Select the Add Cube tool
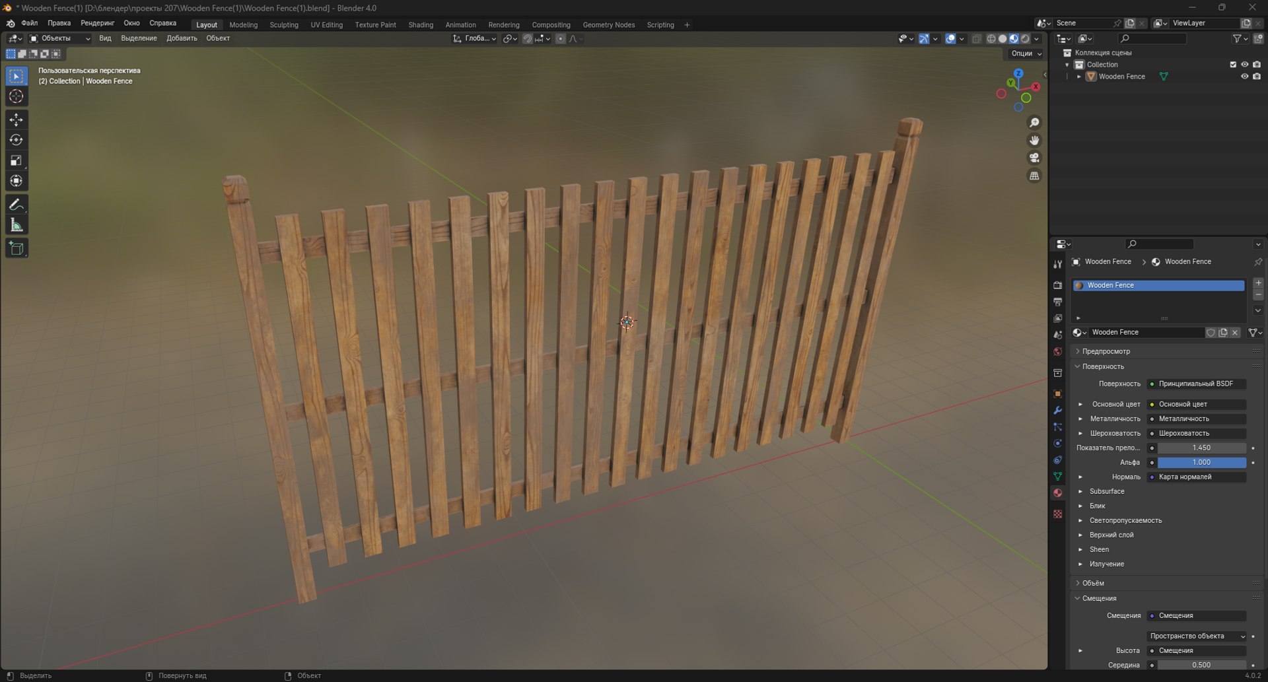1268x682 pixels. point(17,248)
